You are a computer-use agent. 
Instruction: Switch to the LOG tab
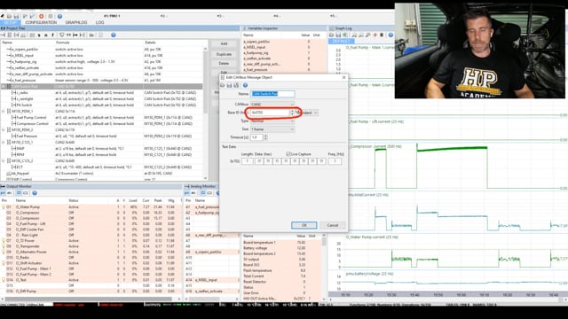pos(99,22)
